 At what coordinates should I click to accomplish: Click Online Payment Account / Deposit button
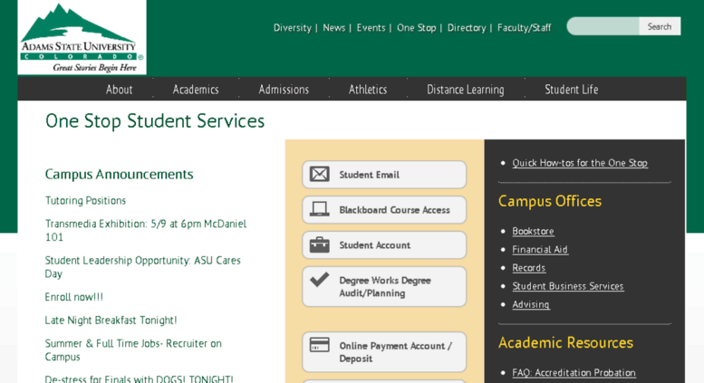pyautogui.click(x=384, y=352)
